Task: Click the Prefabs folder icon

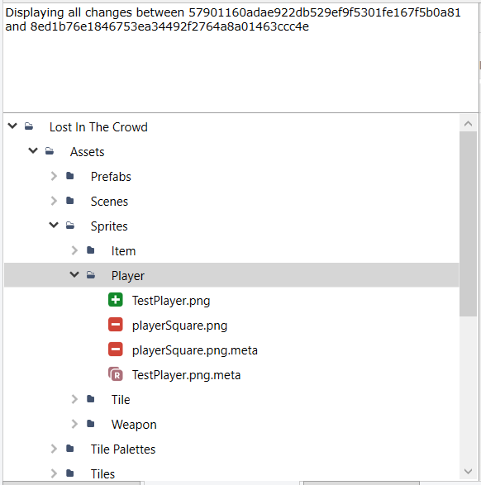Action: tap(70, 176)
